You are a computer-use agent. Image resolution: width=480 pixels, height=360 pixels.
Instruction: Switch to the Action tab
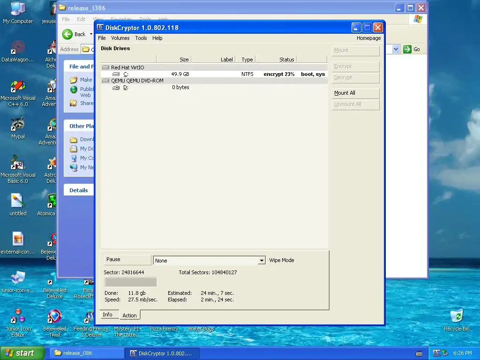pos(129,315)
